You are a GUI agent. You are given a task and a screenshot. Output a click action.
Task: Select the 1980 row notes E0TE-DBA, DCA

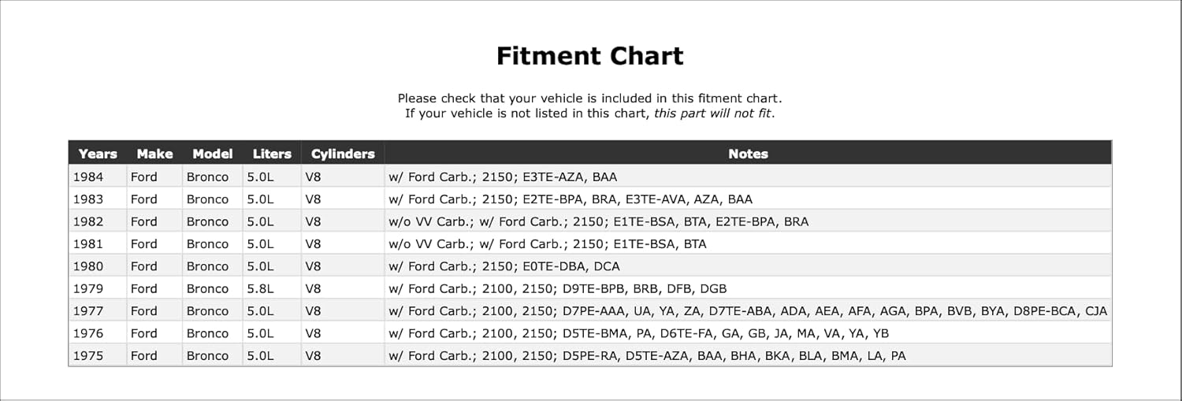click(x=504, y=266)
